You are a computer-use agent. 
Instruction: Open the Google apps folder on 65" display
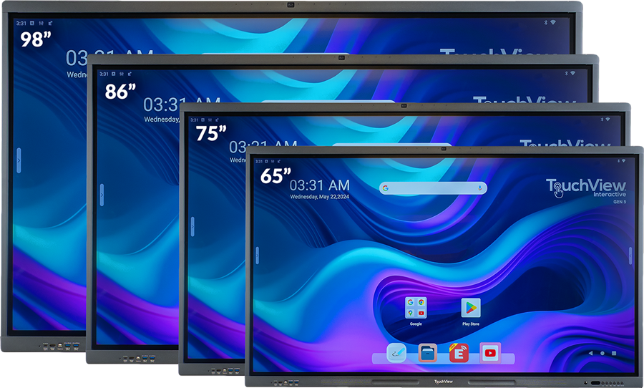(x=416, y=308)
